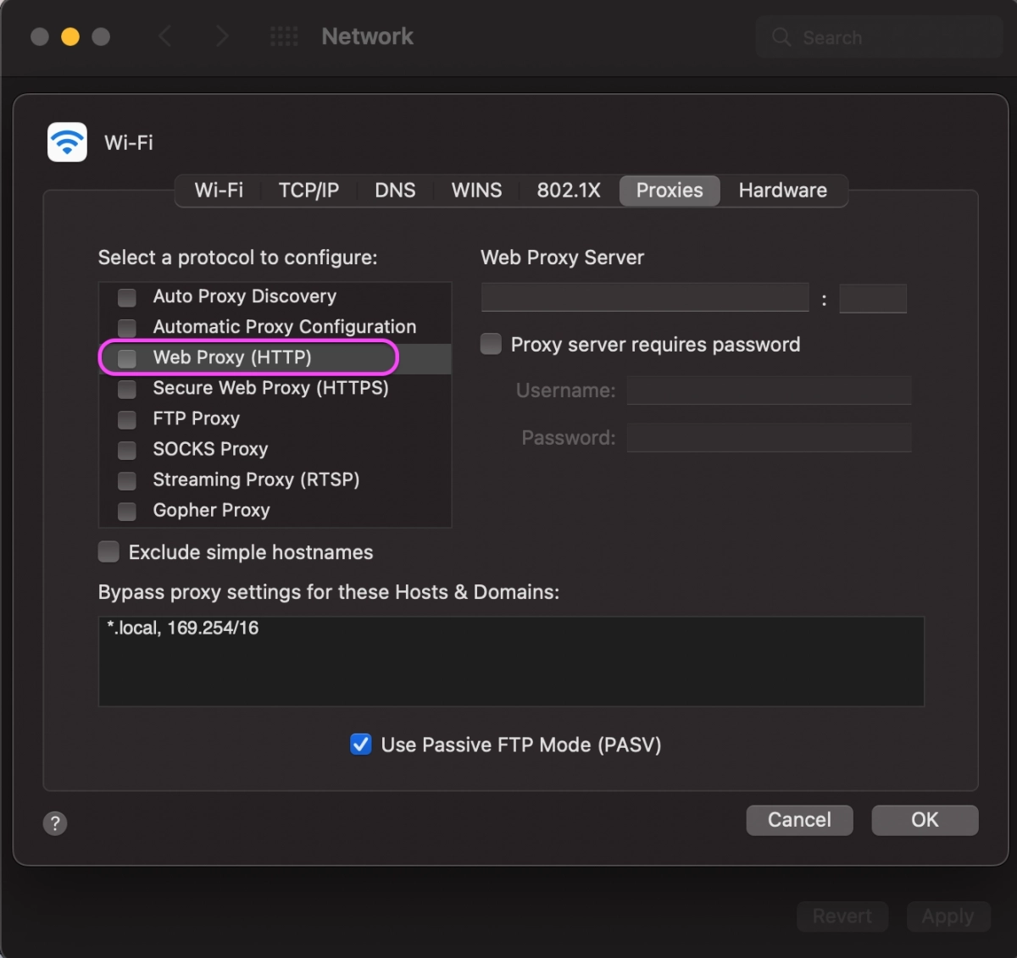1017x958 pixels.
Task: Select the Hardware tab
Action: [782, 191]
